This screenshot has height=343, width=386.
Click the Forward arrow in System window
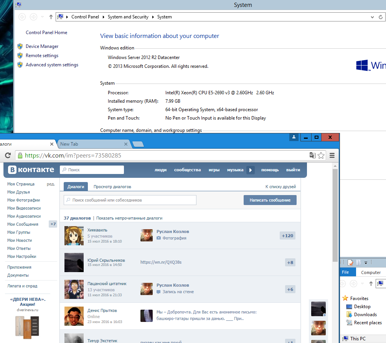point(33,17)
